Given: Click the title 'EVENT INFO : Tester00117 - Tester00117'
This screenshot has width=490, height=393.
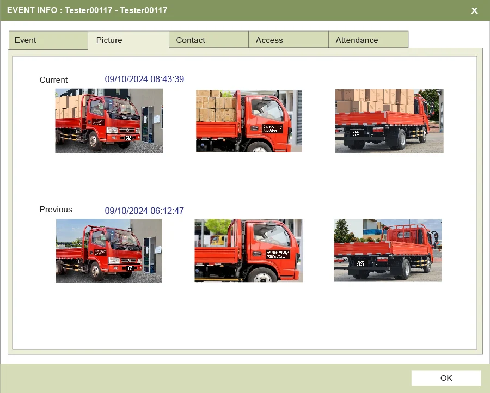Looking at the screenshot, I should click(x=87, y=10).
